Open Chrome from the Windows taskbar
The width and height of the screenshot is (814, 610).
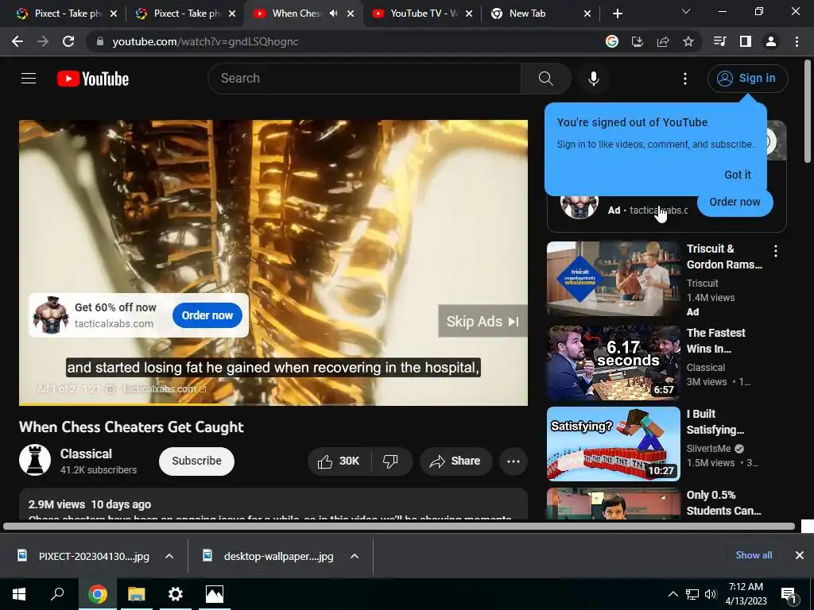pyautogui.click(x=98, y=594)
